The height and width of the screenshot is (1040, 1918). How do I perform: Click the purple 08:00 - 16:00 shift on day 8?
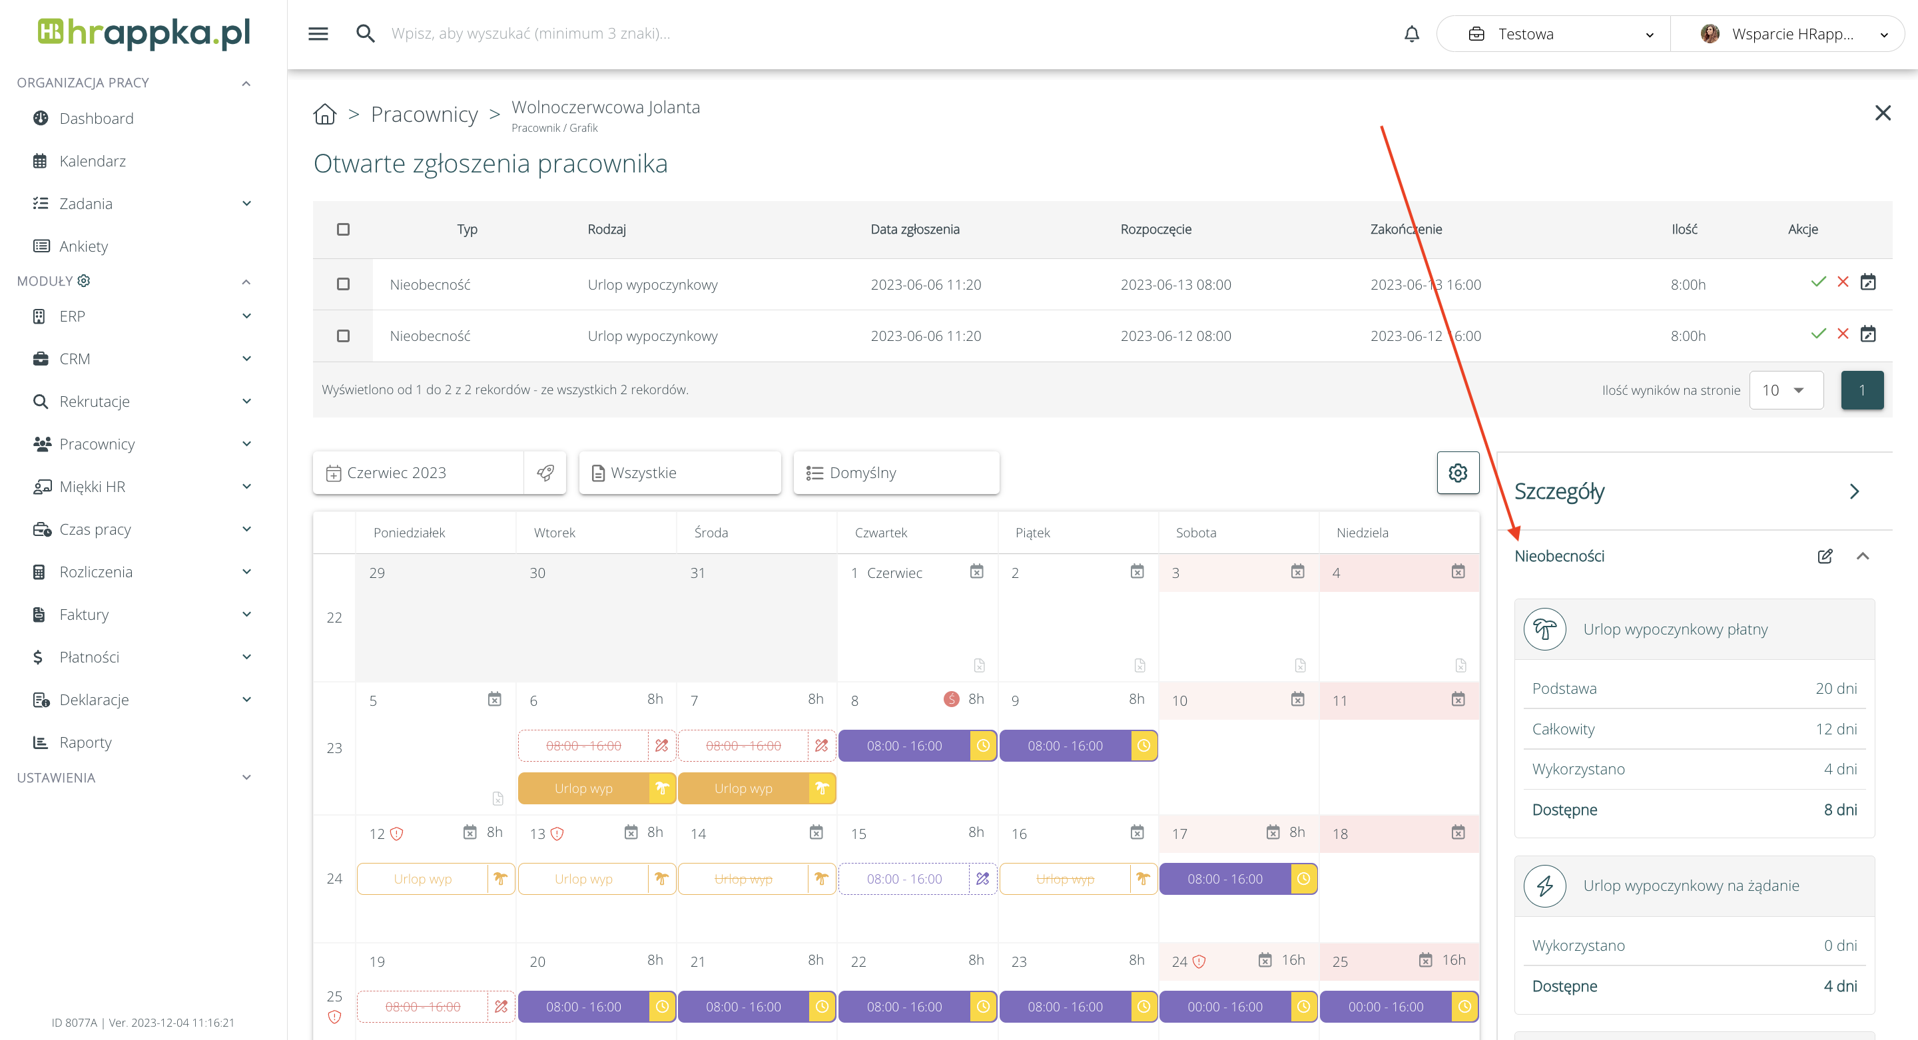pos(904,746)
